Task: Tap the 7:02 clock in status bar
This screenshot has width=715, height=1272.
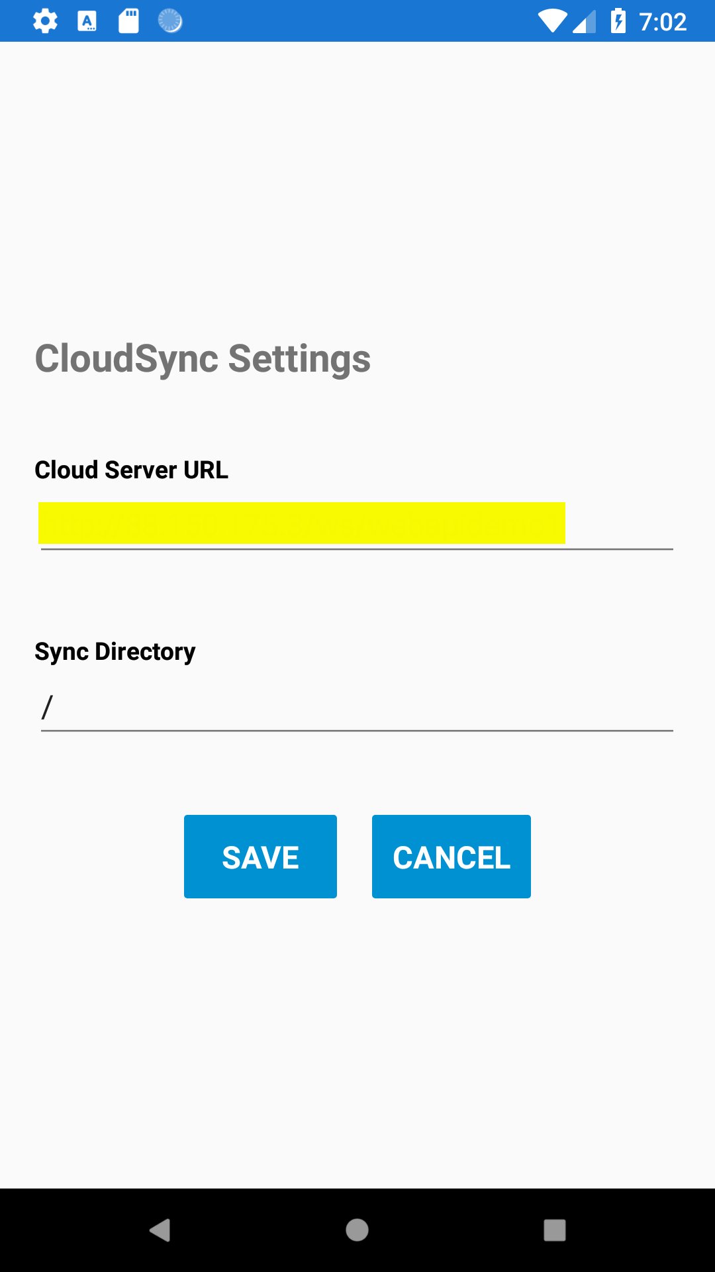Action: pos(663,22)
